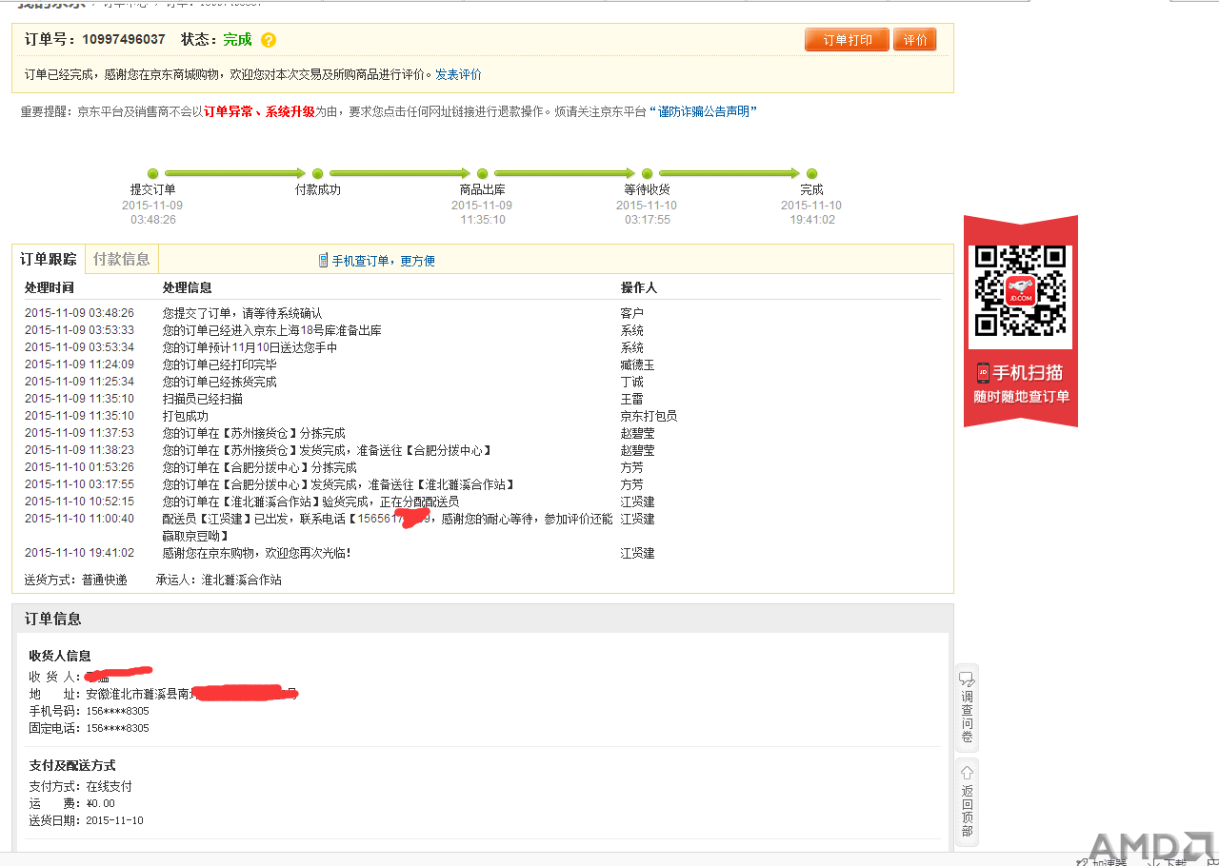Click the 操作人 column header
Viewport: 1219px width, 866px height.
(x=639, y=287)
